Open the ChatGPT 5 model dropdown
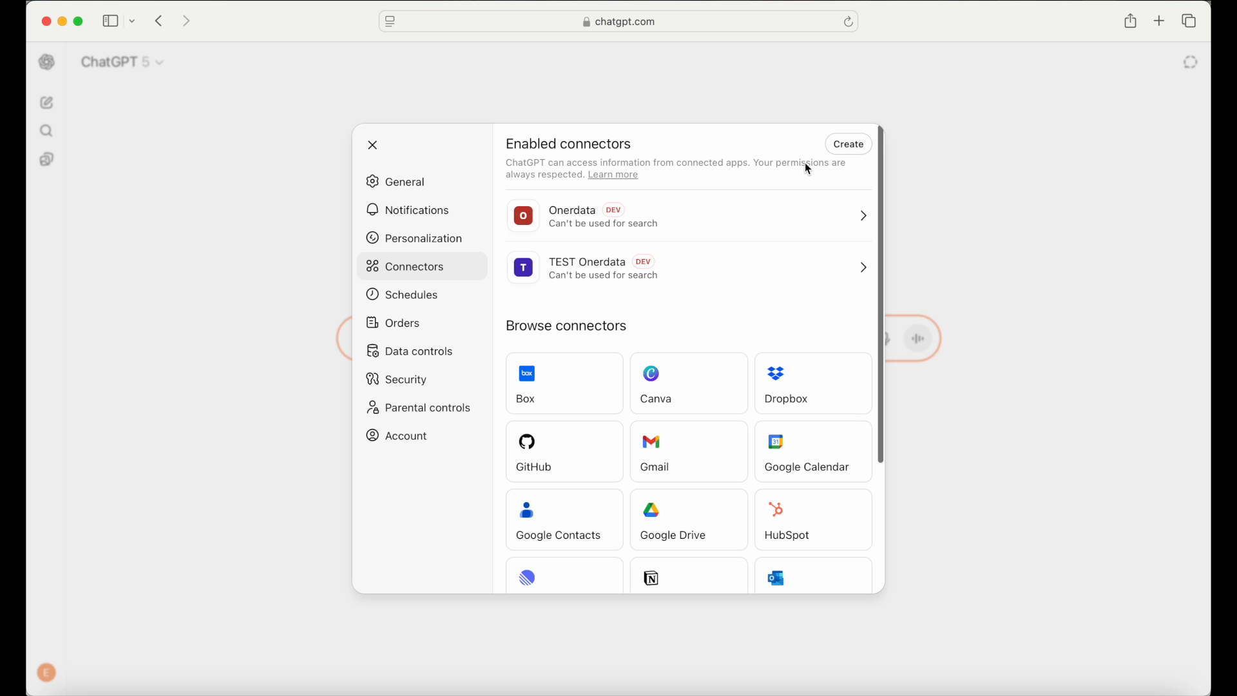This screenshot has height=696, width=1237. [x=122, y=61]
